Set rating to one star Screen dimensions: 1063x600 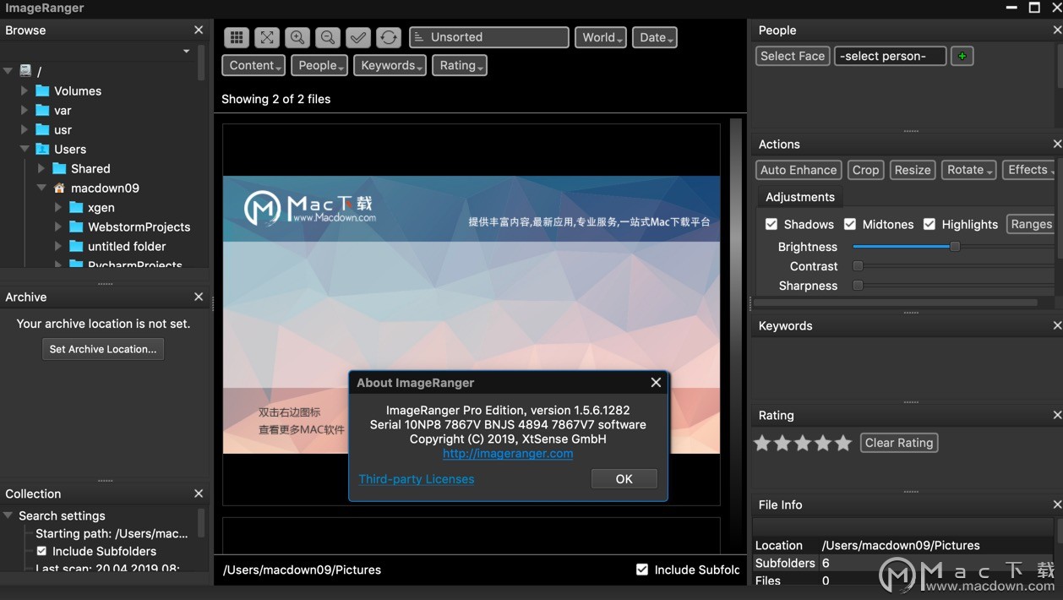762,443
